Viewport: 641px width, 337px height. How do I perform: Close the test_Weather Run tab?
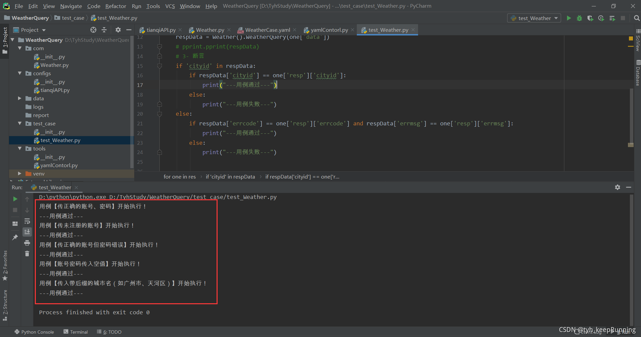click(x=76, y=187)
